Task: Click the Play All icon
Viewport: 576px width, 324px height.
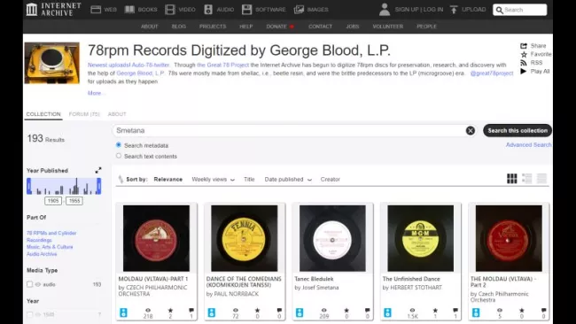Action: (x=524, y=71)
